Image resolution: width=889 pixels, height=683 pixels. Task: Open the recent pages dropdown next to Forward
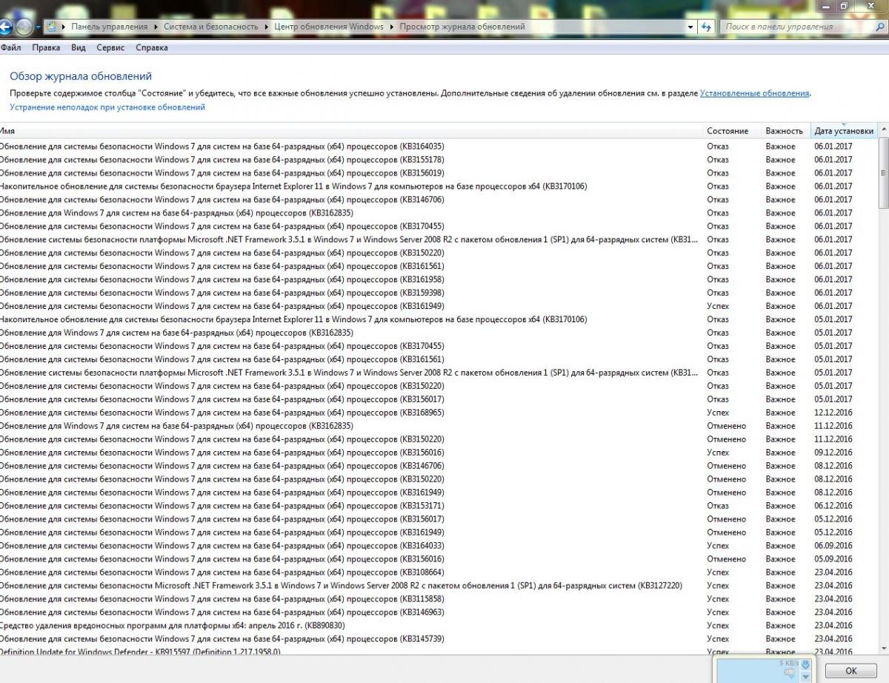pyautogui.click(x=38, y=27)
